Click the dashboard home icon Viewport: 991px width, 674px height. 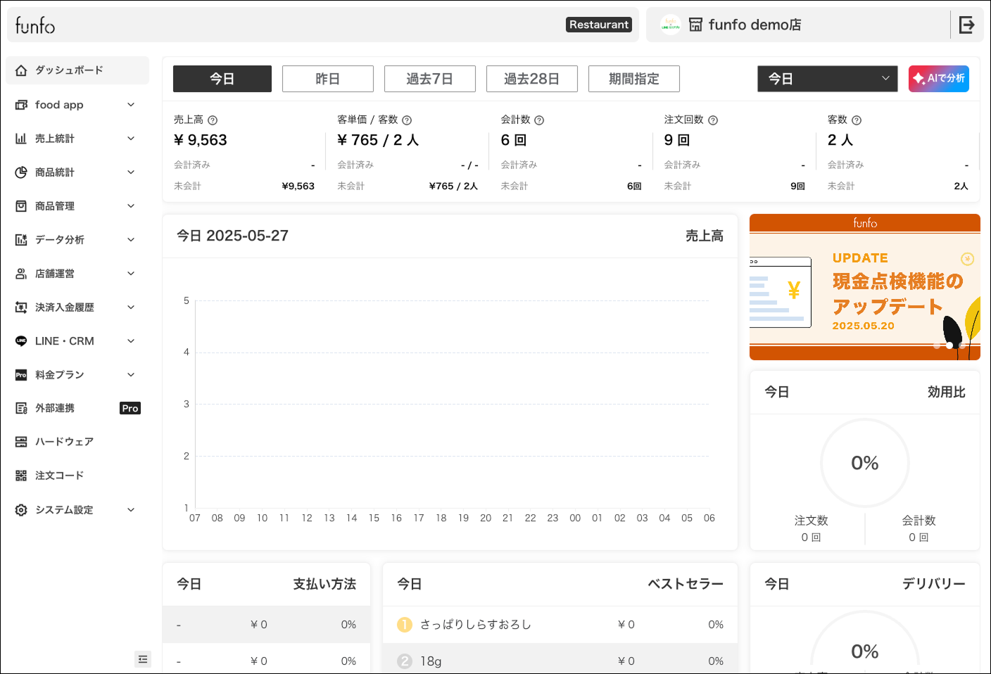click(21, 70)
